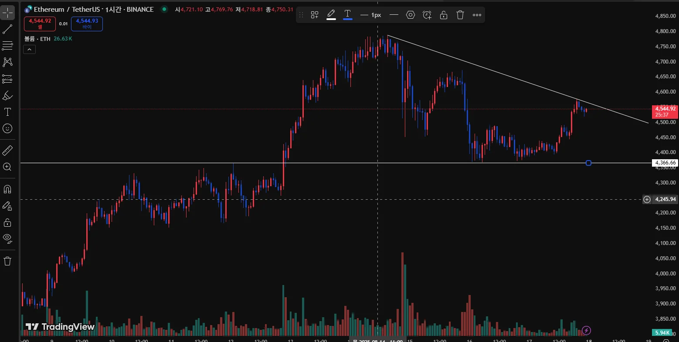679x342 pixels.
Task: Click the current price label 4,544.92 on axis
Action: [x=665, y=111]
